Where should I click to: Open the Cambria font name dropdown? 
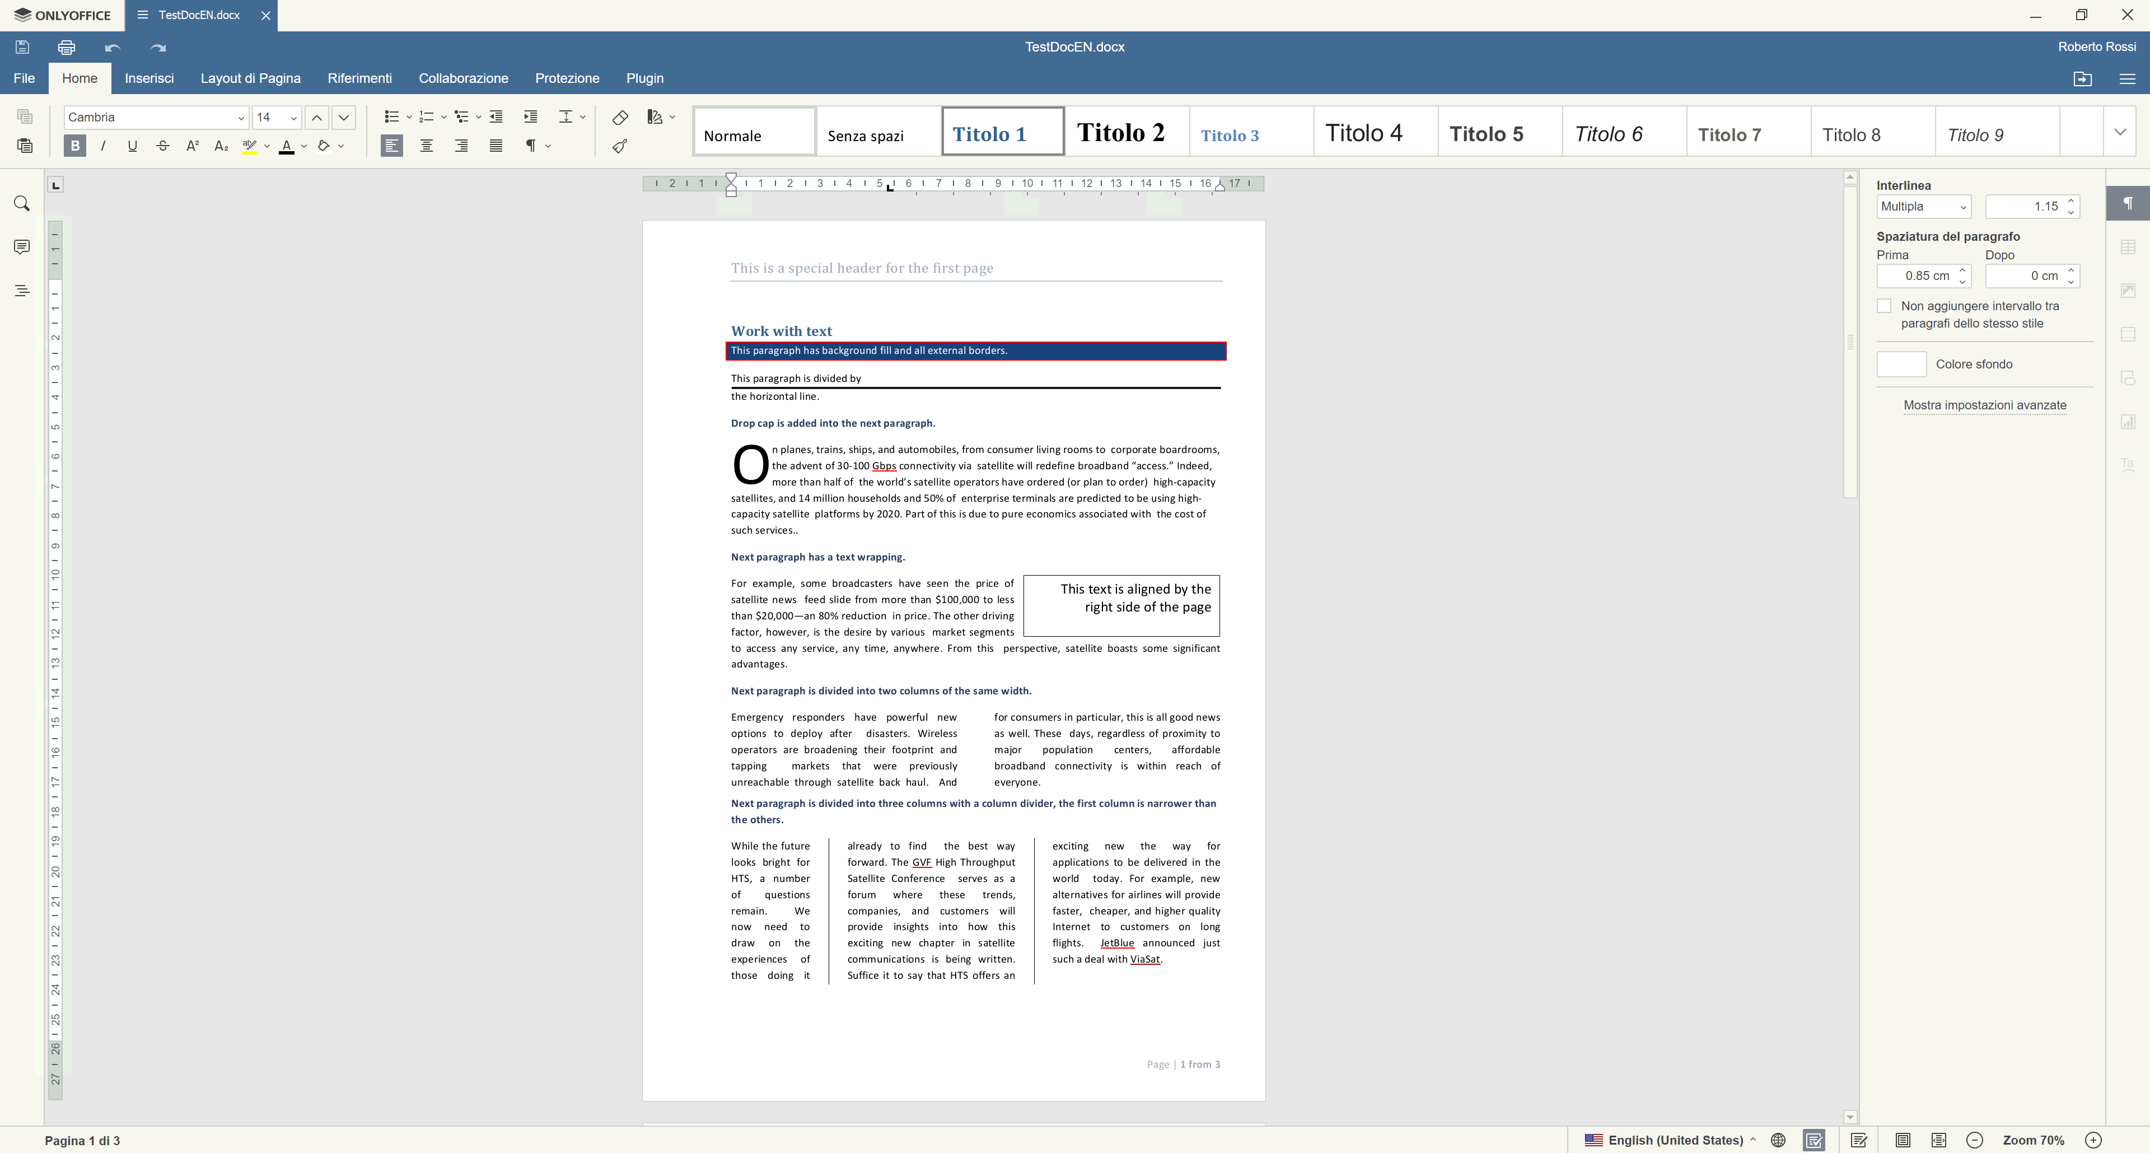(x=240, y=118)
